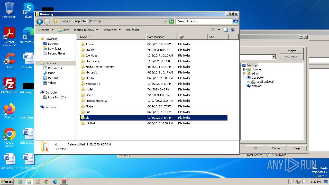The width and height of the screenshot is (329, 185).
Task: Select the Notepad++ folder icon
Action: point(83,84)
